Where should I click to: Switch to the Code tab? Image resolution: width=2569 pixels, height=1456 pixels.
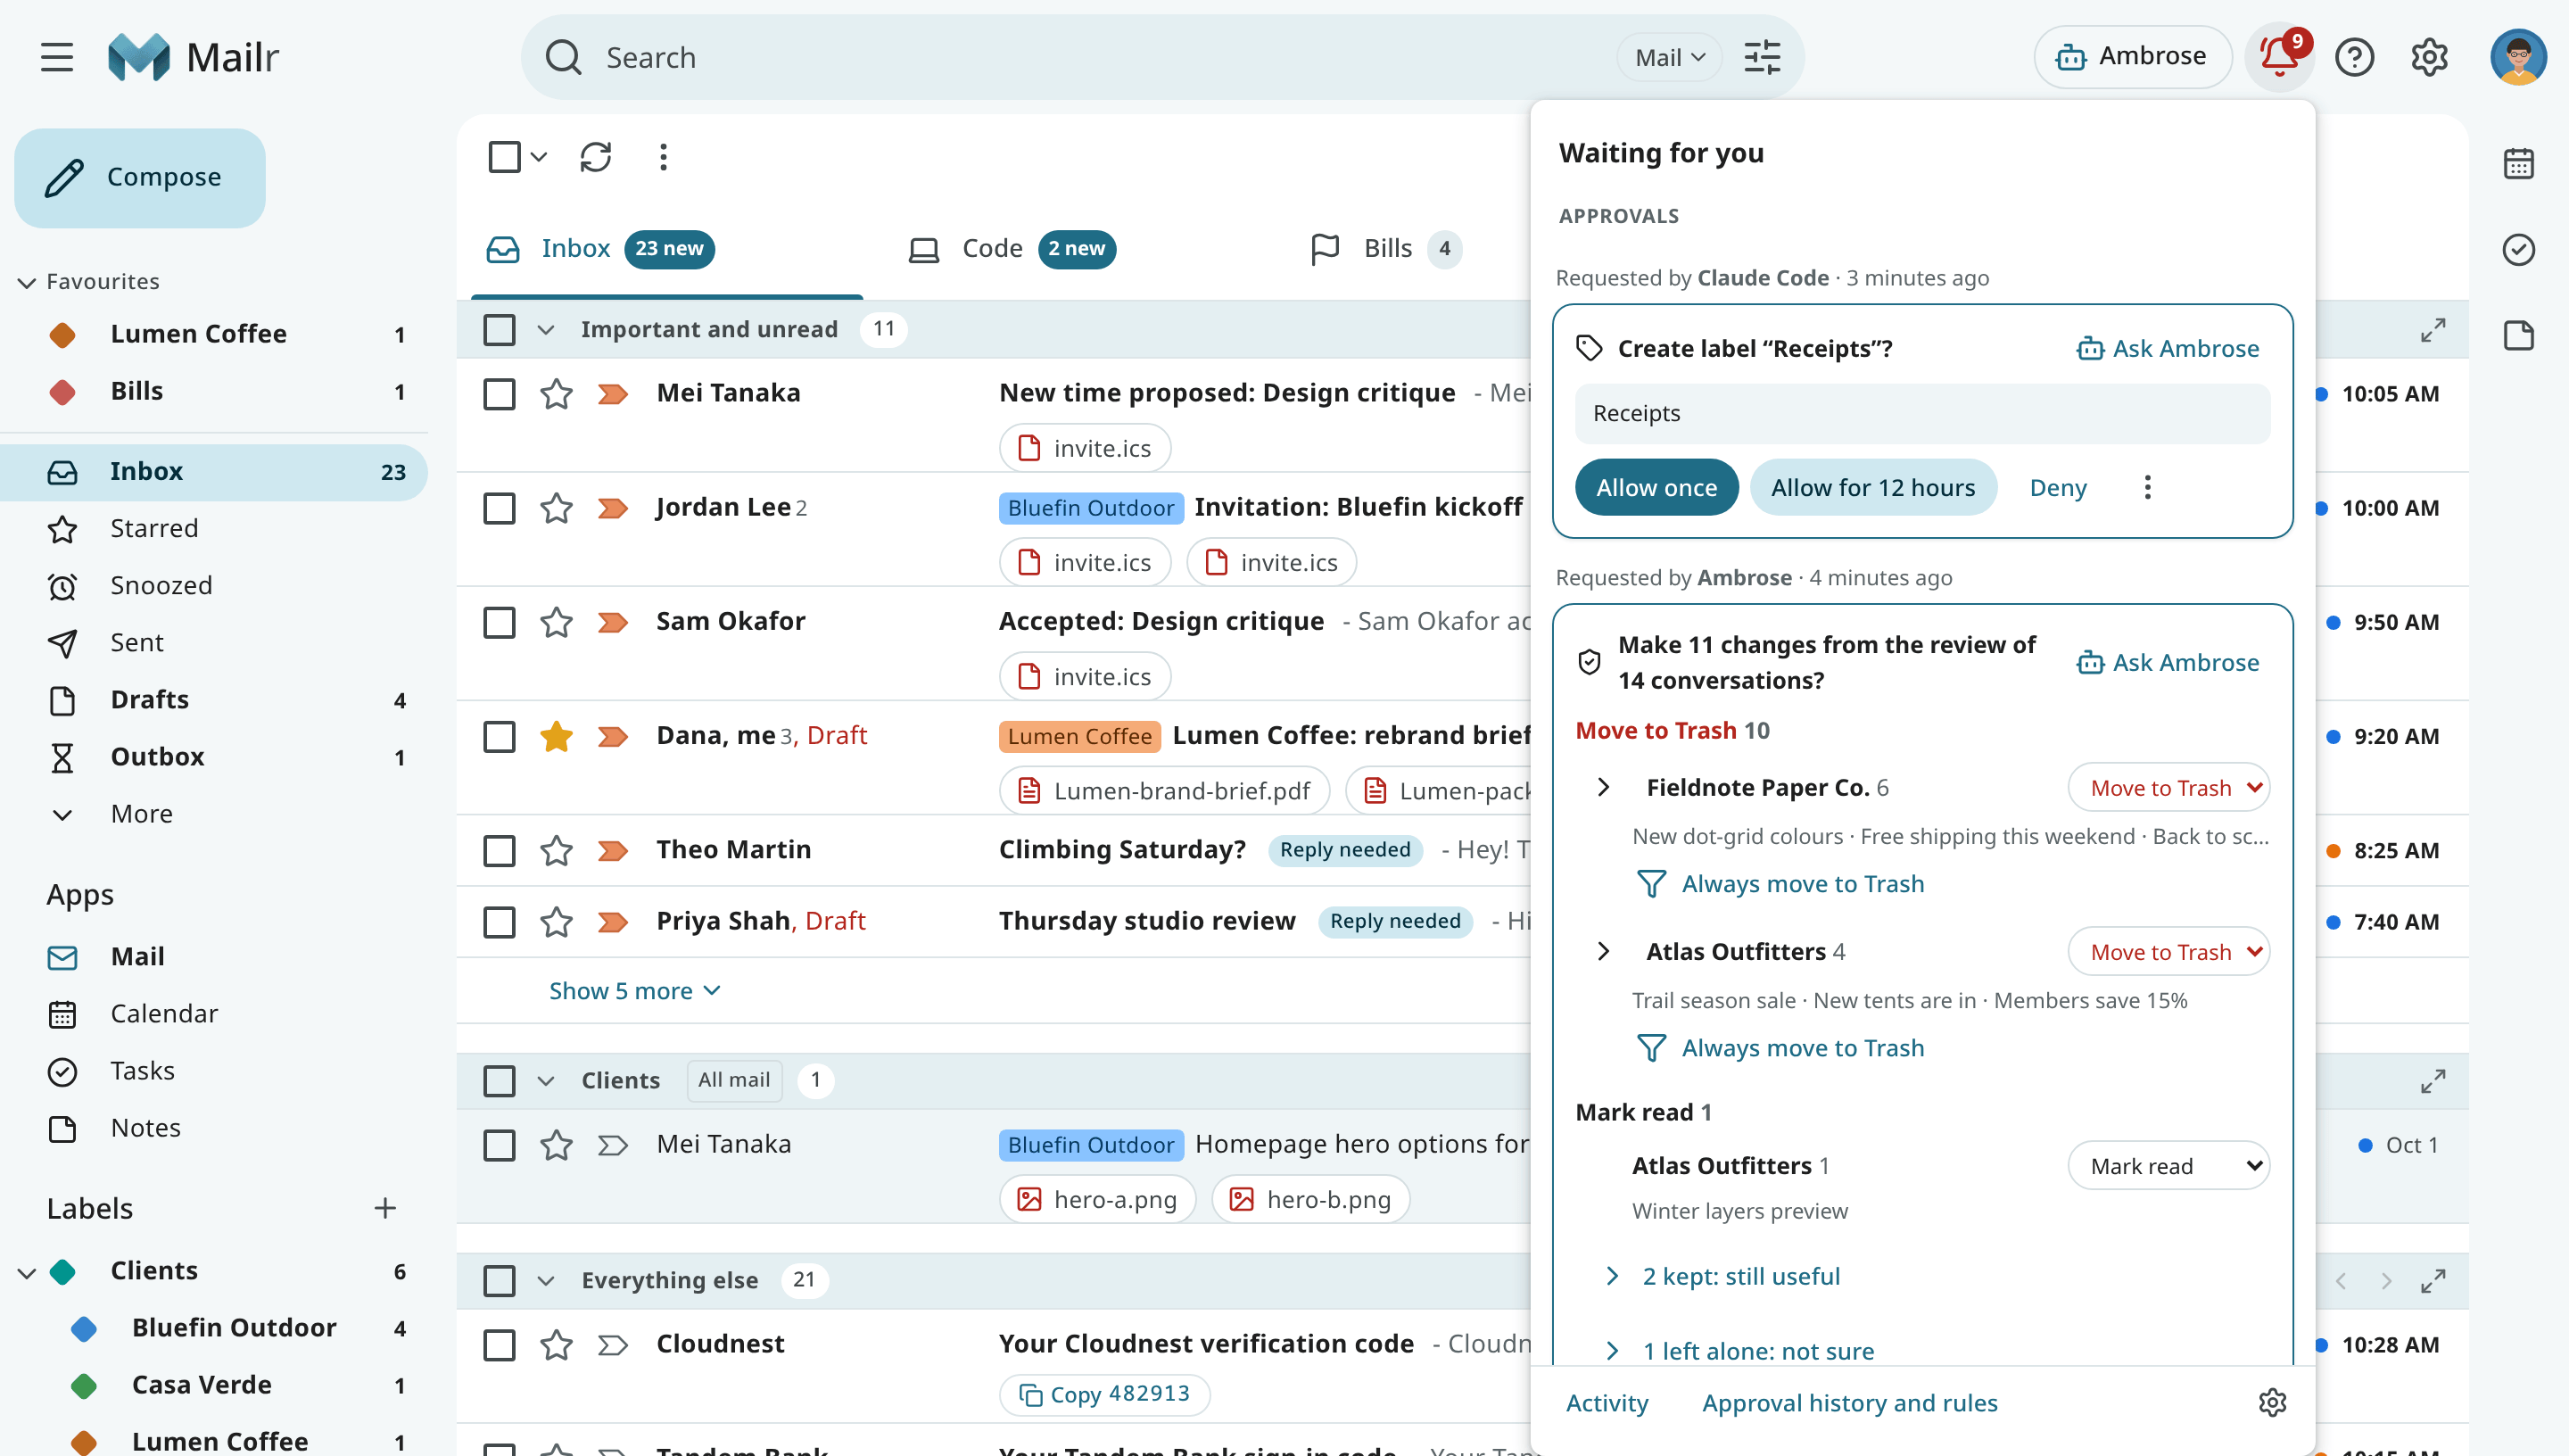point(1012,248)
